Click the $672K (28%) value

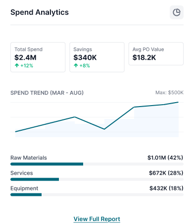[x=166, y=173]
